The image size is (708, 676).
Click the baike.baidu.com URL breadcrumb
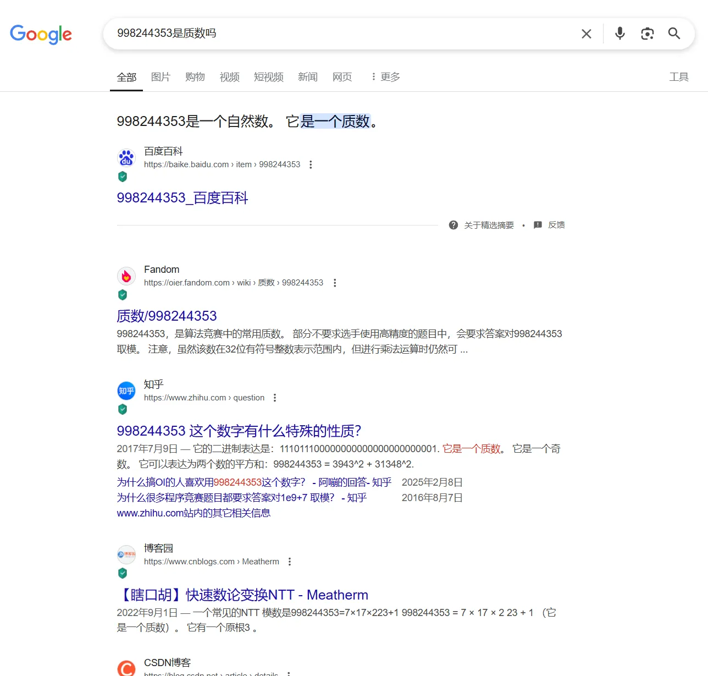click(222, 164)
